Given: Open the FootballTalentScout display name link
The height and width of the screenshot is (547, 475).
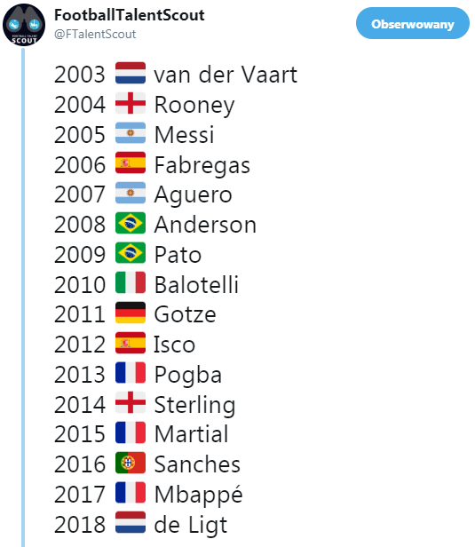Looking at the screenshot, I should [130, 15].
